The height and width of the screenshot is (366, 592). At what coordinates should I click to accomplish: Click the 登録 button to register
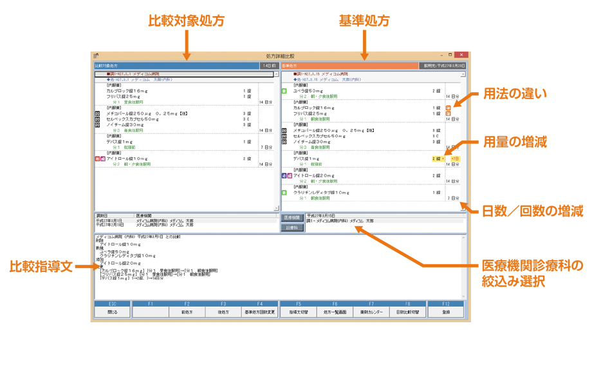[446, 312]
